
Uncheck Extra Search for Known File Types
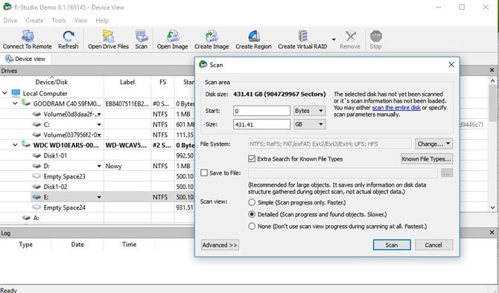[x=252, y=159]
